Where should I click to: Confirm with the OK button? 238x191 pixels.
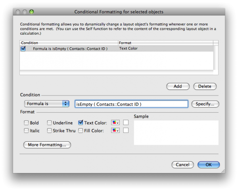tap(209, 165)
